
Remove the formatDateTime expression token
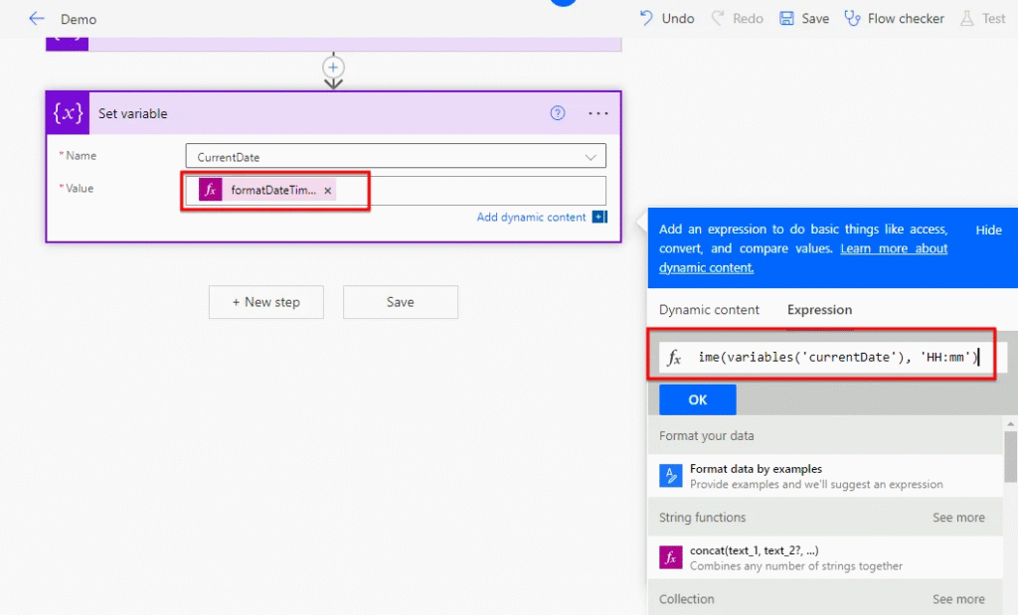[x=328, y=191]
